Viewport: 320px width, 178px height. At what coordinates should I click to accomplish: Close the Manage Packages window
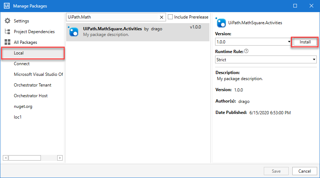pos(311,6)
